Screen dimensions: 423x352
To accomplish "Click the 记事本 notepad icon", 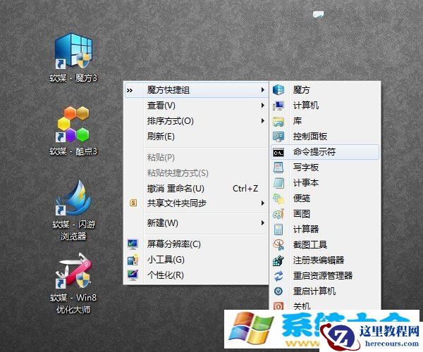I will coord(278,183).
